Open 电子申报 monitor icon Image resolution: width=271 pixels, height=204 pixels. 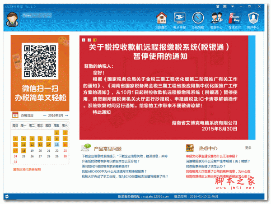pos(179,18)
